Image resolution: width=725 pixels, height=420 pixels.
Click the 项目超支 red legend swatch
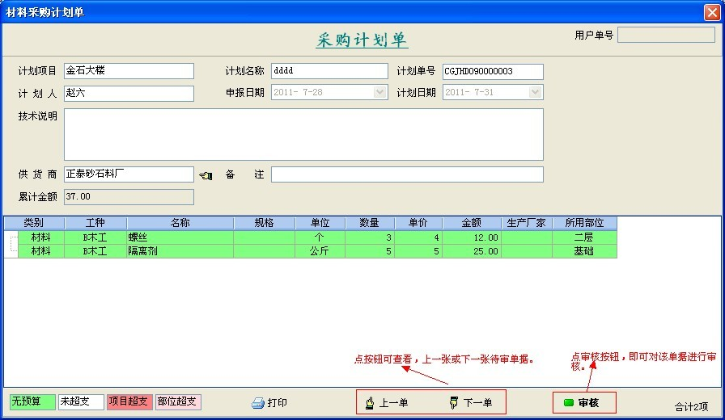[x=129, y=401]
